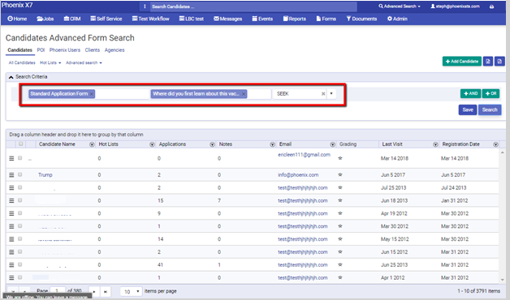
Task: Tick checkbox for row with 41 applications
Action: 19,264
